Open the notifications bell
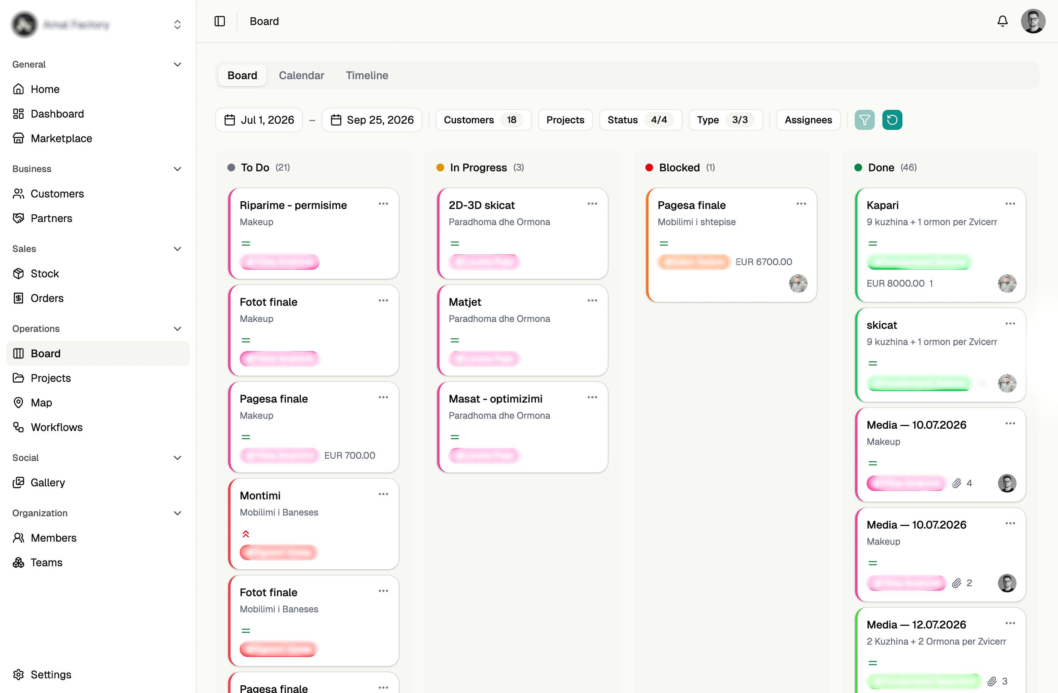This screenshot has width=1058, height=693. pos(1002,21)
